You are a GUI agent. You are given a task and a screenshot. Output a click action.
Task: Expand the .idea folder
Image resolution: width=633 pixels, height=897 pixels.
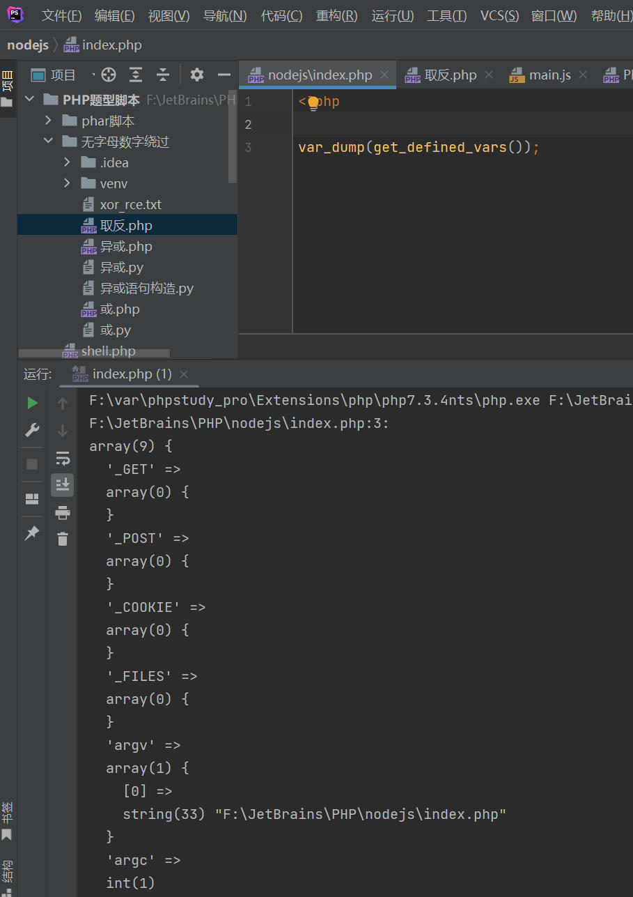click(x=67, y=162)
